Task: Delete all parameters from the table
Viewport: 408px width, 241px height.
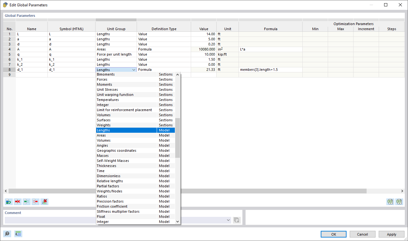Action: pyautogui.click(x=44, y=202)
